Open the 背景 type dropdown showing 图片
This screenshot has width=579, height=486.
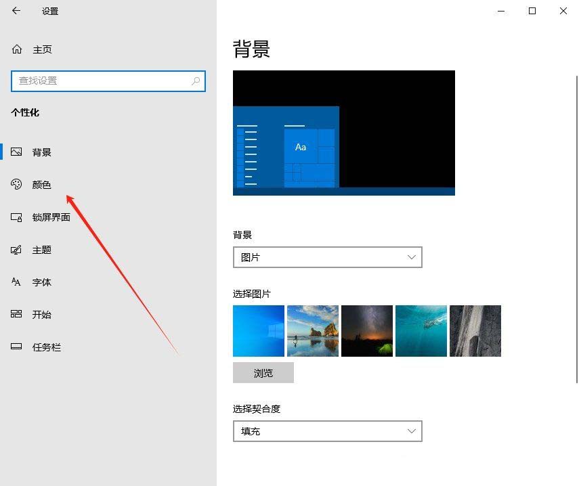coord(327,257)
